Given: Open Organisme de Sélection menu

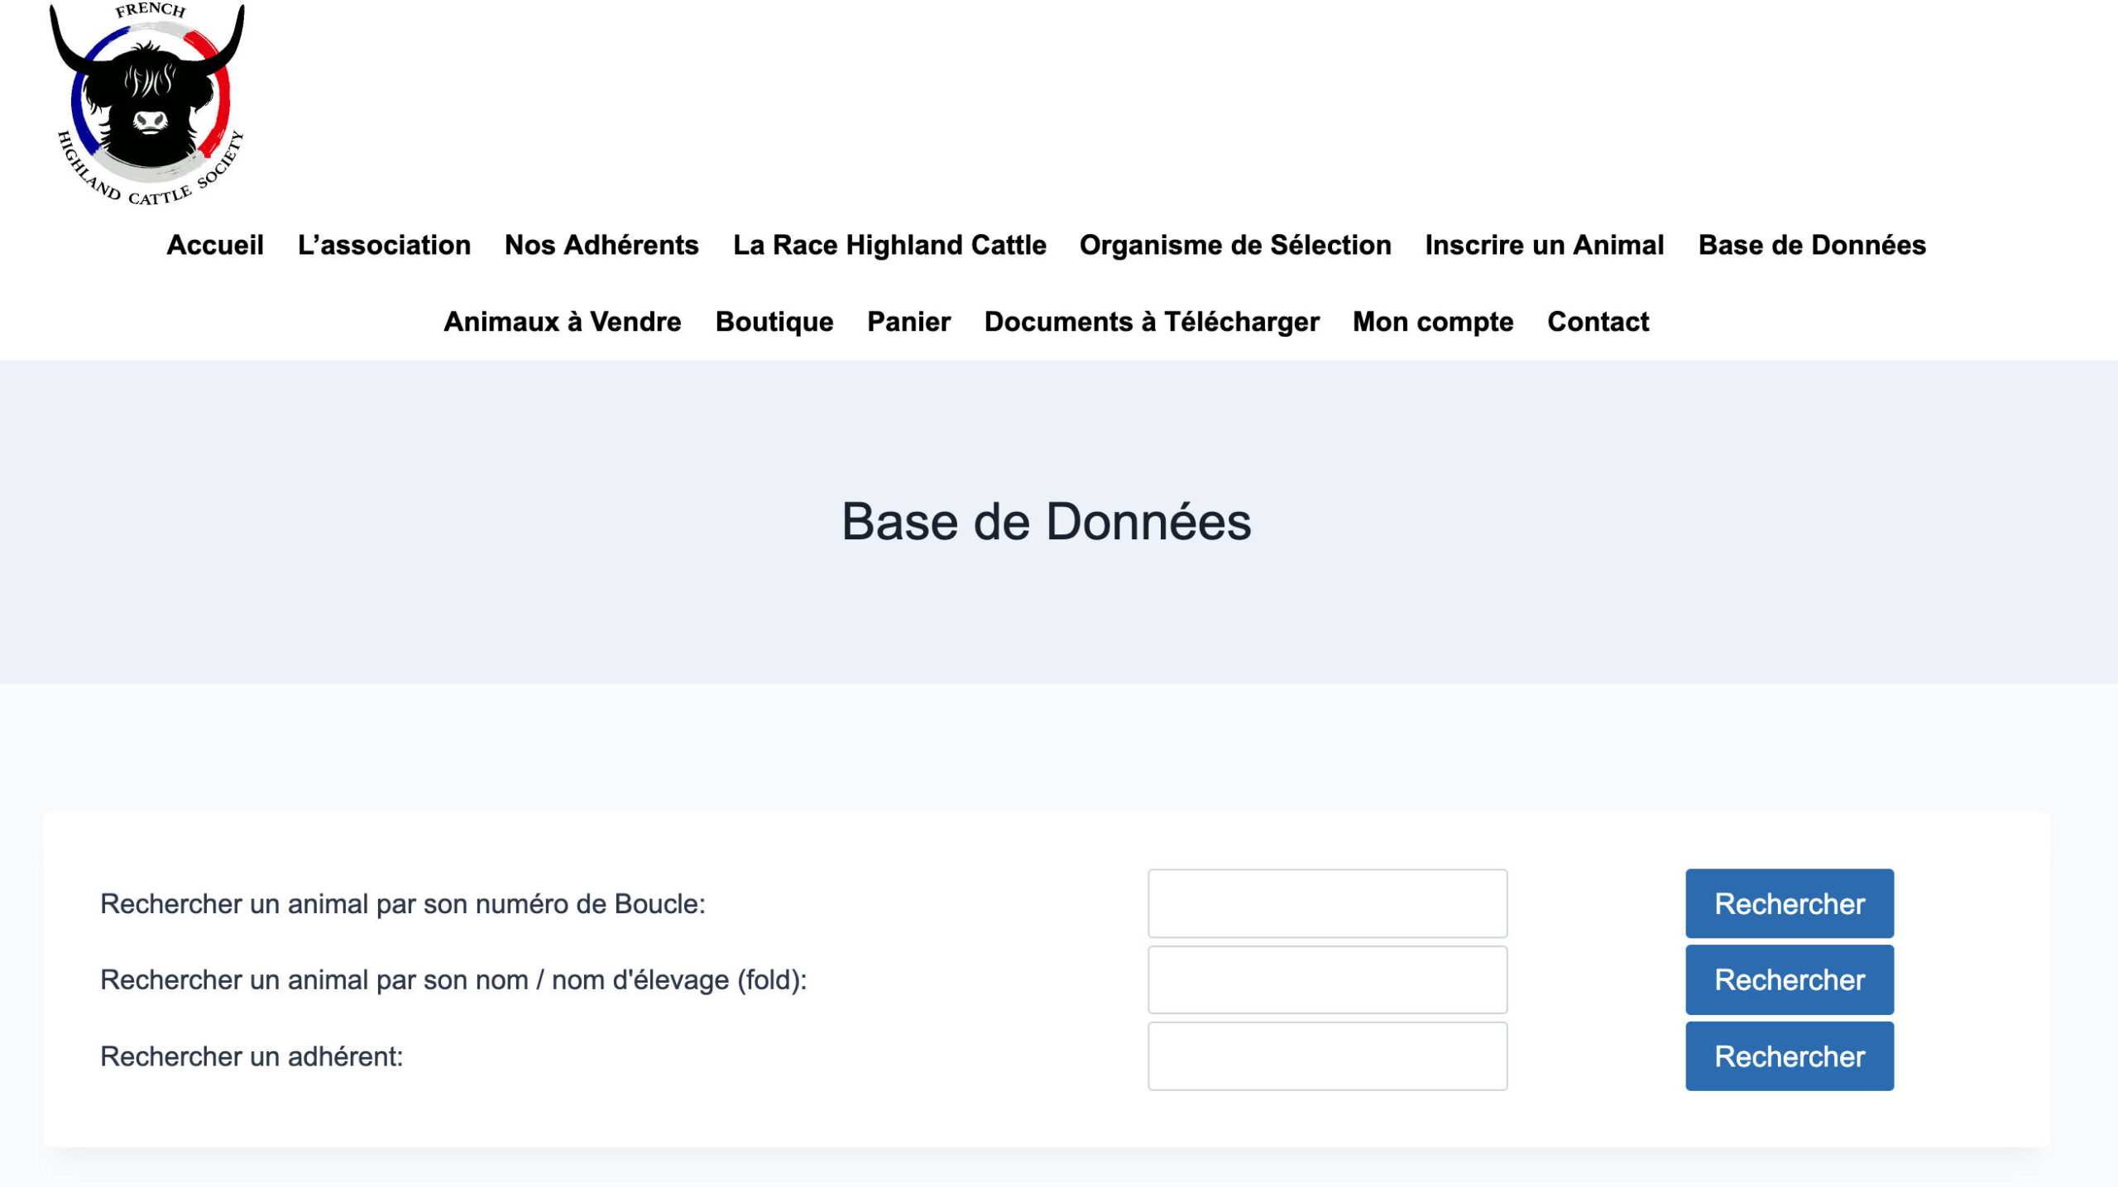Looking at the screenshot, I should (x=1235, y=245).
